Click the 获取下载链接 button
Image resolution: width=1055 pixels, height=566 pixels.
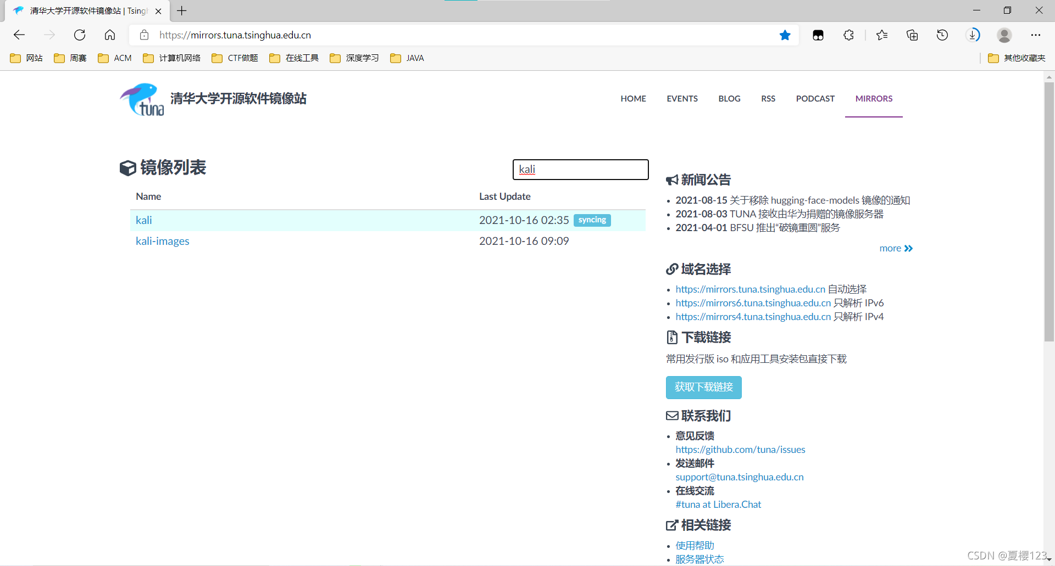click(703, 388)
